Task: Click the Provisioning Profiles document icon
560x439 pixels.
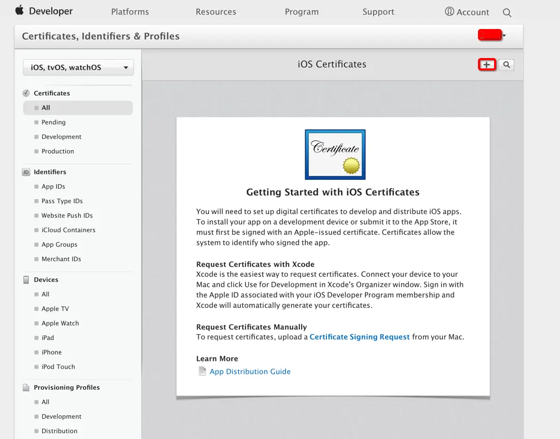Action: coord(26,387)
